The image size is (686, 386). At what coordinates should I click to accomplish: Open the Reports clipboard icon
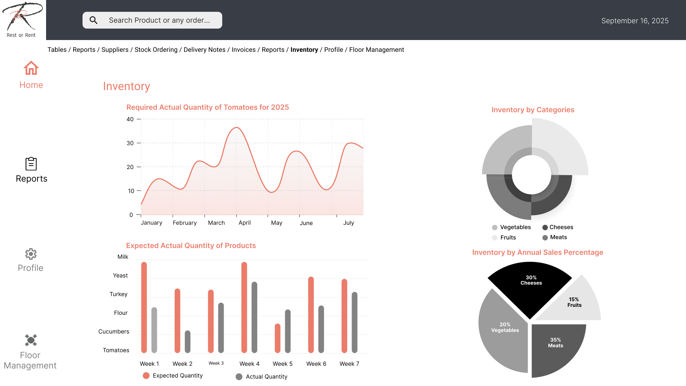click(31, 164)
